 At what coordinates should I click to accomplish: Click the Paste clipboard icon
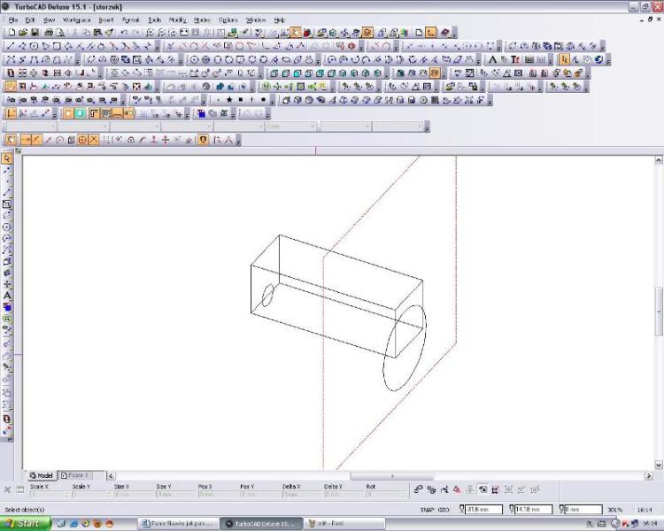(97, 32)
